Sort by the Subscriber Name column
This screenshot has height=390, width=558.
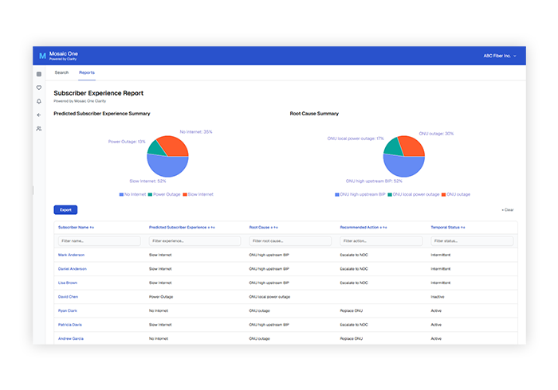pyautogui.click(x=76, y=227)
